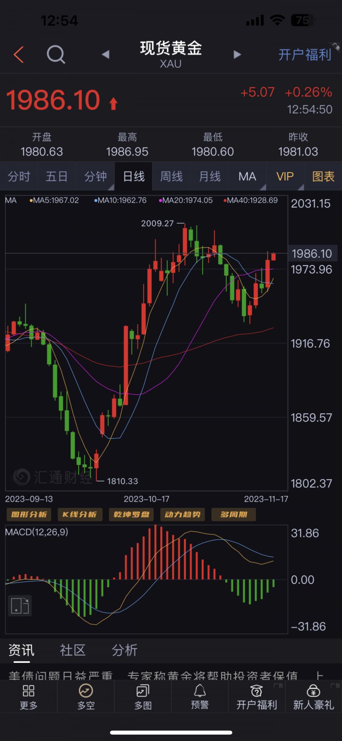Open the search magnifier
Image resolution: width=342 pixels, height=741 pixels.
pyautogui.click(x=56, y=55)
